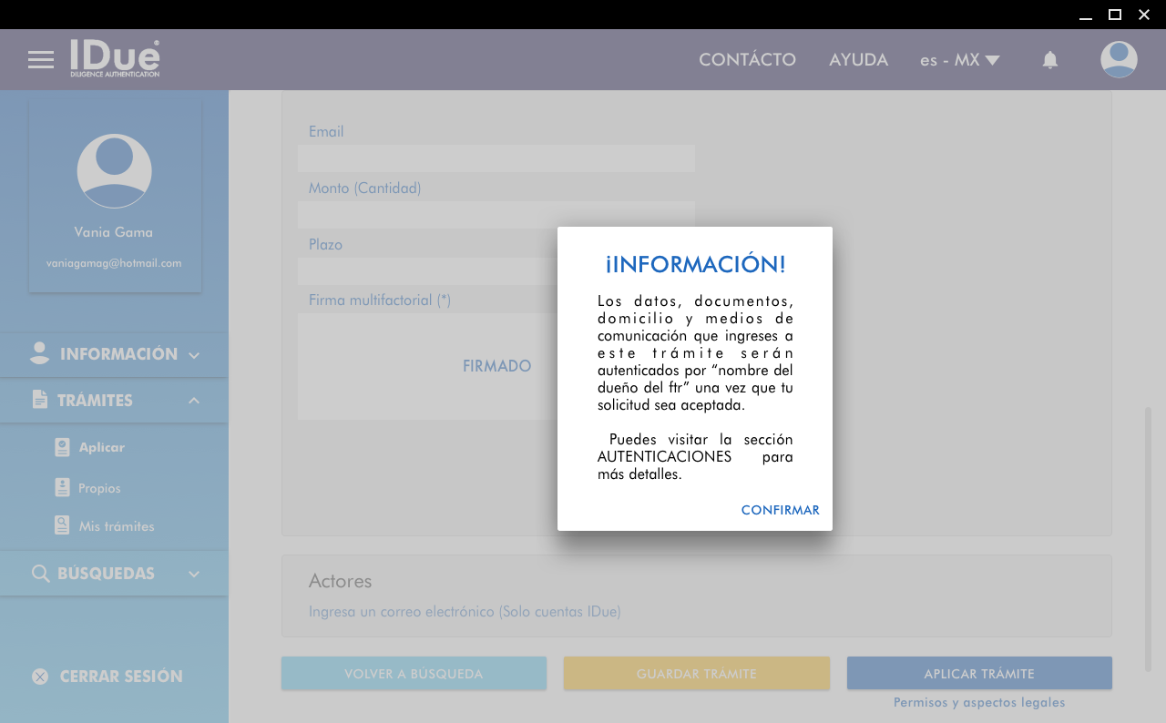Open the hamburger menu icon
Viewport: 1166px width, 723px height.
(41, 60)
